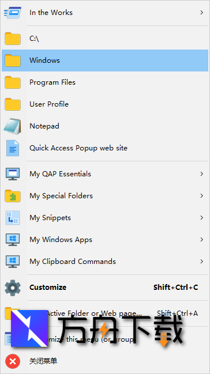Click the My Clipboard Commands monitor icon

[13, 262]
